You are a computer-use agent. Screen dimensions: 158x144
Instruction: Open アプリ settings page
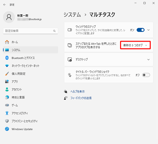point(31,82)
